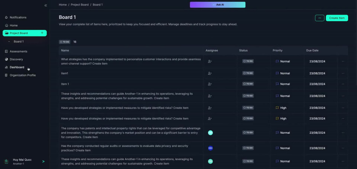Click the Assessments document icon
Viewport: 357px width, 169px height.
coord(6,52)
